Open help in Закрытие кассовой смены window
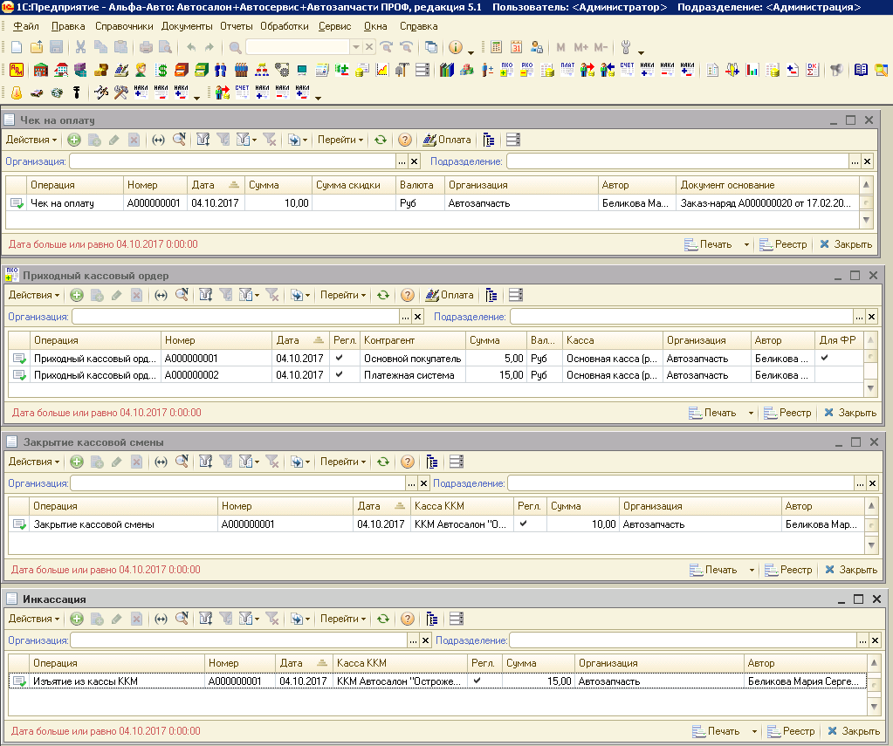The image size is (893, 746). (407, 462)
